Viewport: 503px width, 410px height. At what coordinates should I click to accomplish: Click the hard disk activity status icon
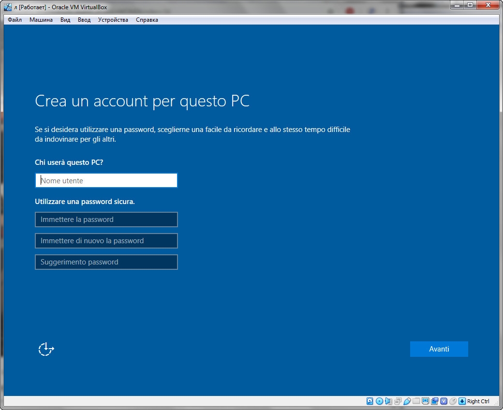coord(370,401)
